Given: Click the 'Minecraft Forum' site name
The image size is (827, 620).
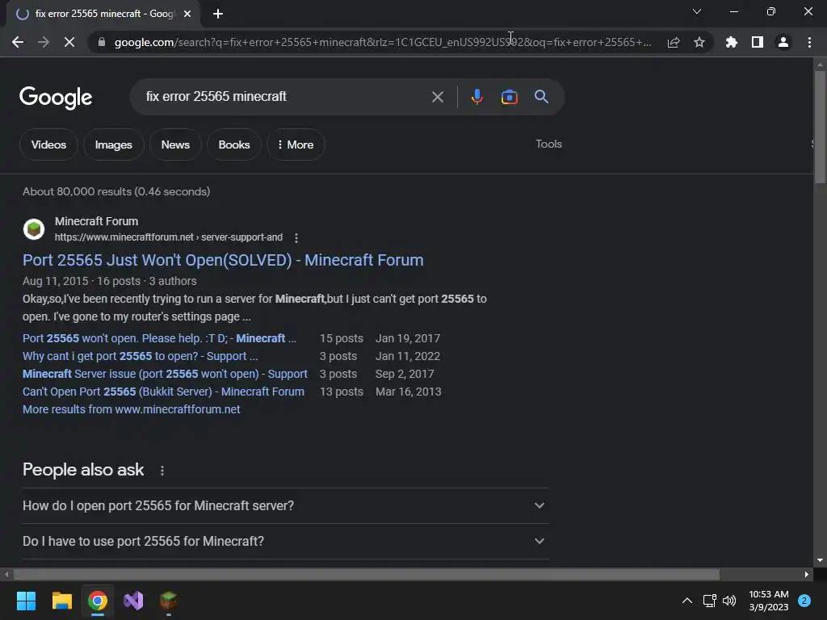Looking at the screenshot, I should 97,221.
